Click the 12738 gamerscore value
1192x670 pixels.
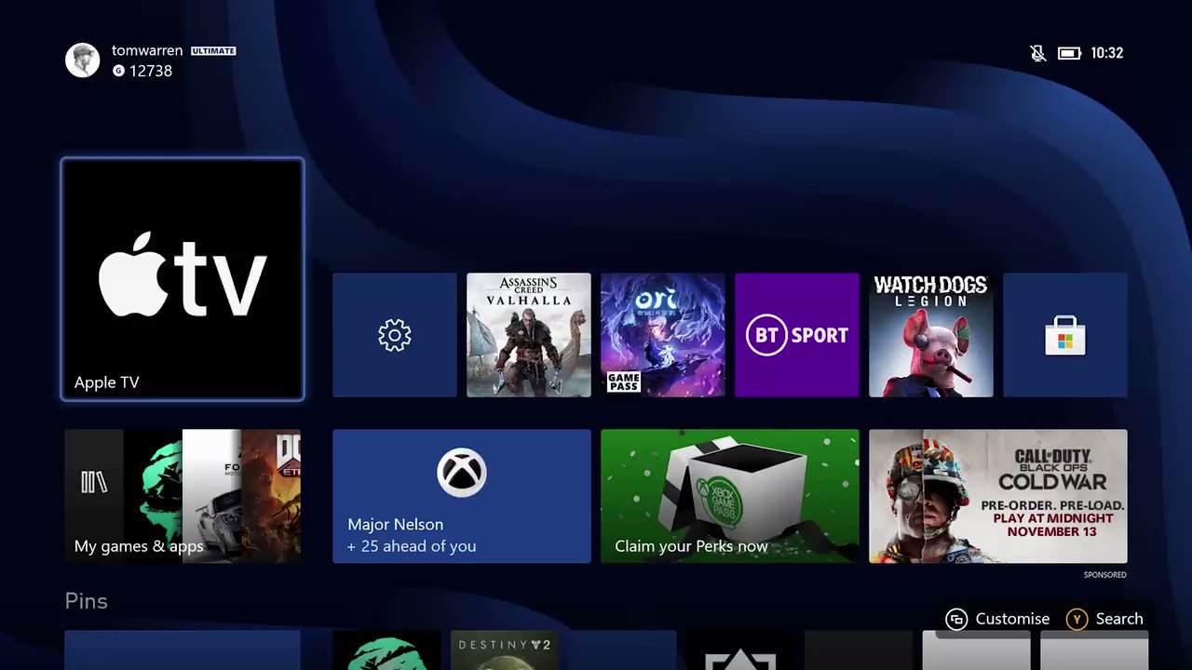[x=151, y=71]
